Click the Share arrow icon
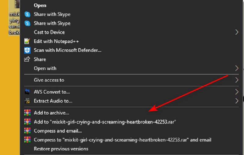Viewport: 244px width, 155px height. [27, 59]
